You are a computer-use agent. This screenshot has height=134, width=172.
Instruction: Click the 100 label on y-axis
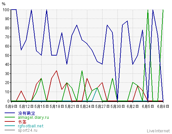tap(6, 10)
